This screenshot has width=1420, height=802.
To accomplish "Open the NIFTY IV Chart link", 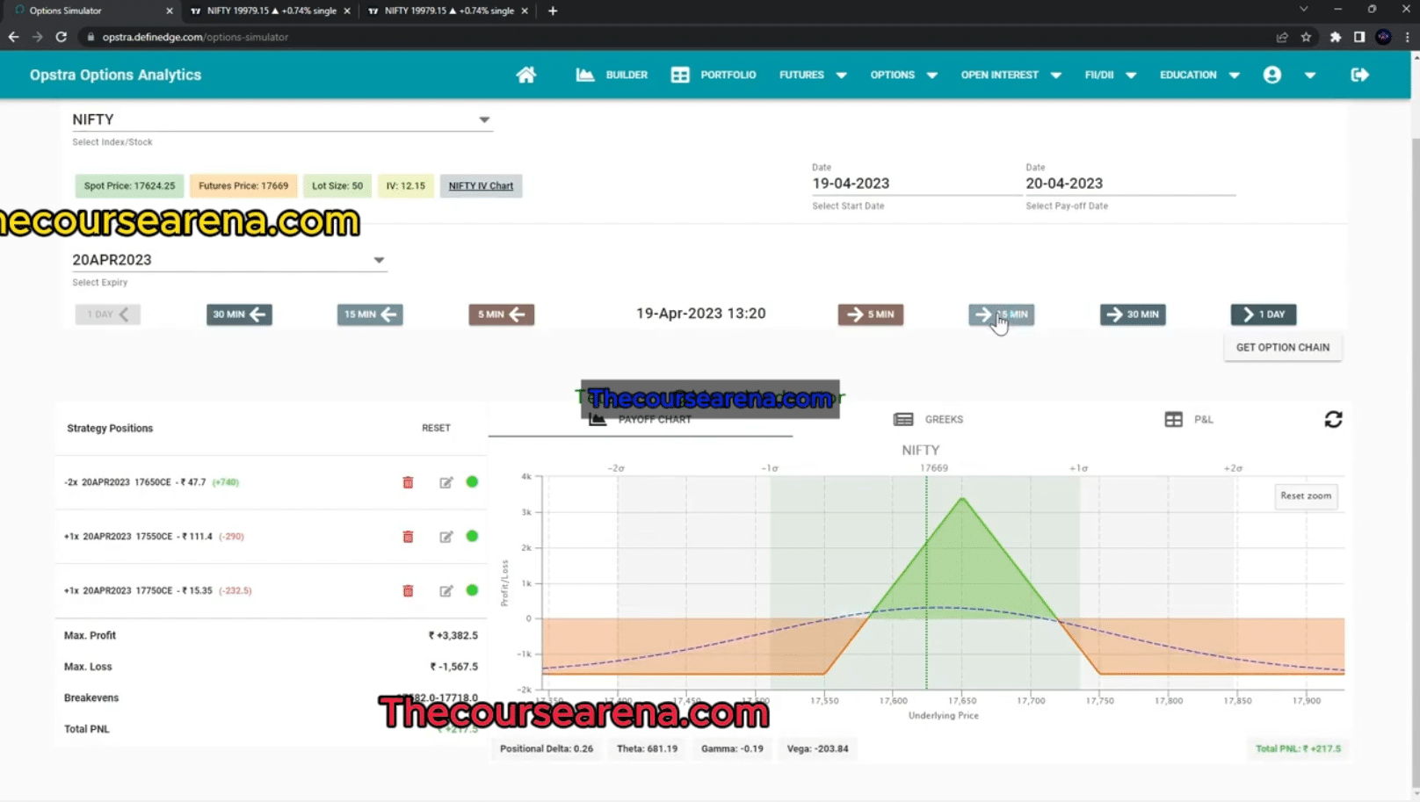I will 481,185.
